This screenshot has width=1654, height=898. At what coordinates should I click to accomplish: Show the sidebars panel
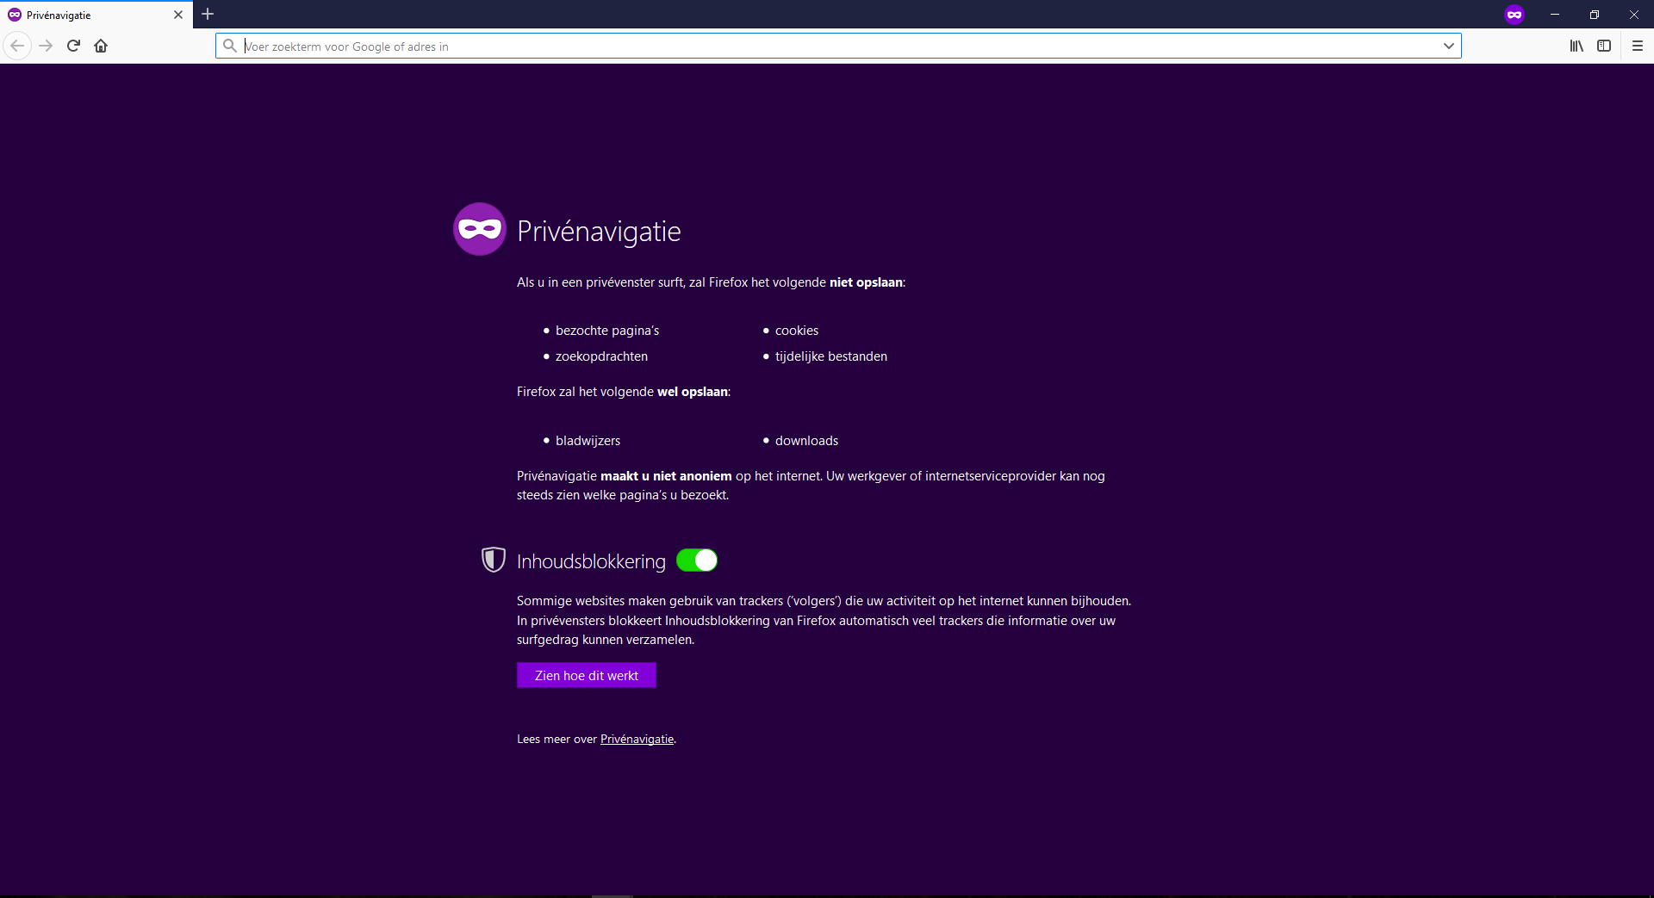coord(1604,46)
